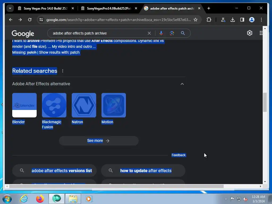Open Related searches three-dot options

pyautogui.click(x=63, y=71)
